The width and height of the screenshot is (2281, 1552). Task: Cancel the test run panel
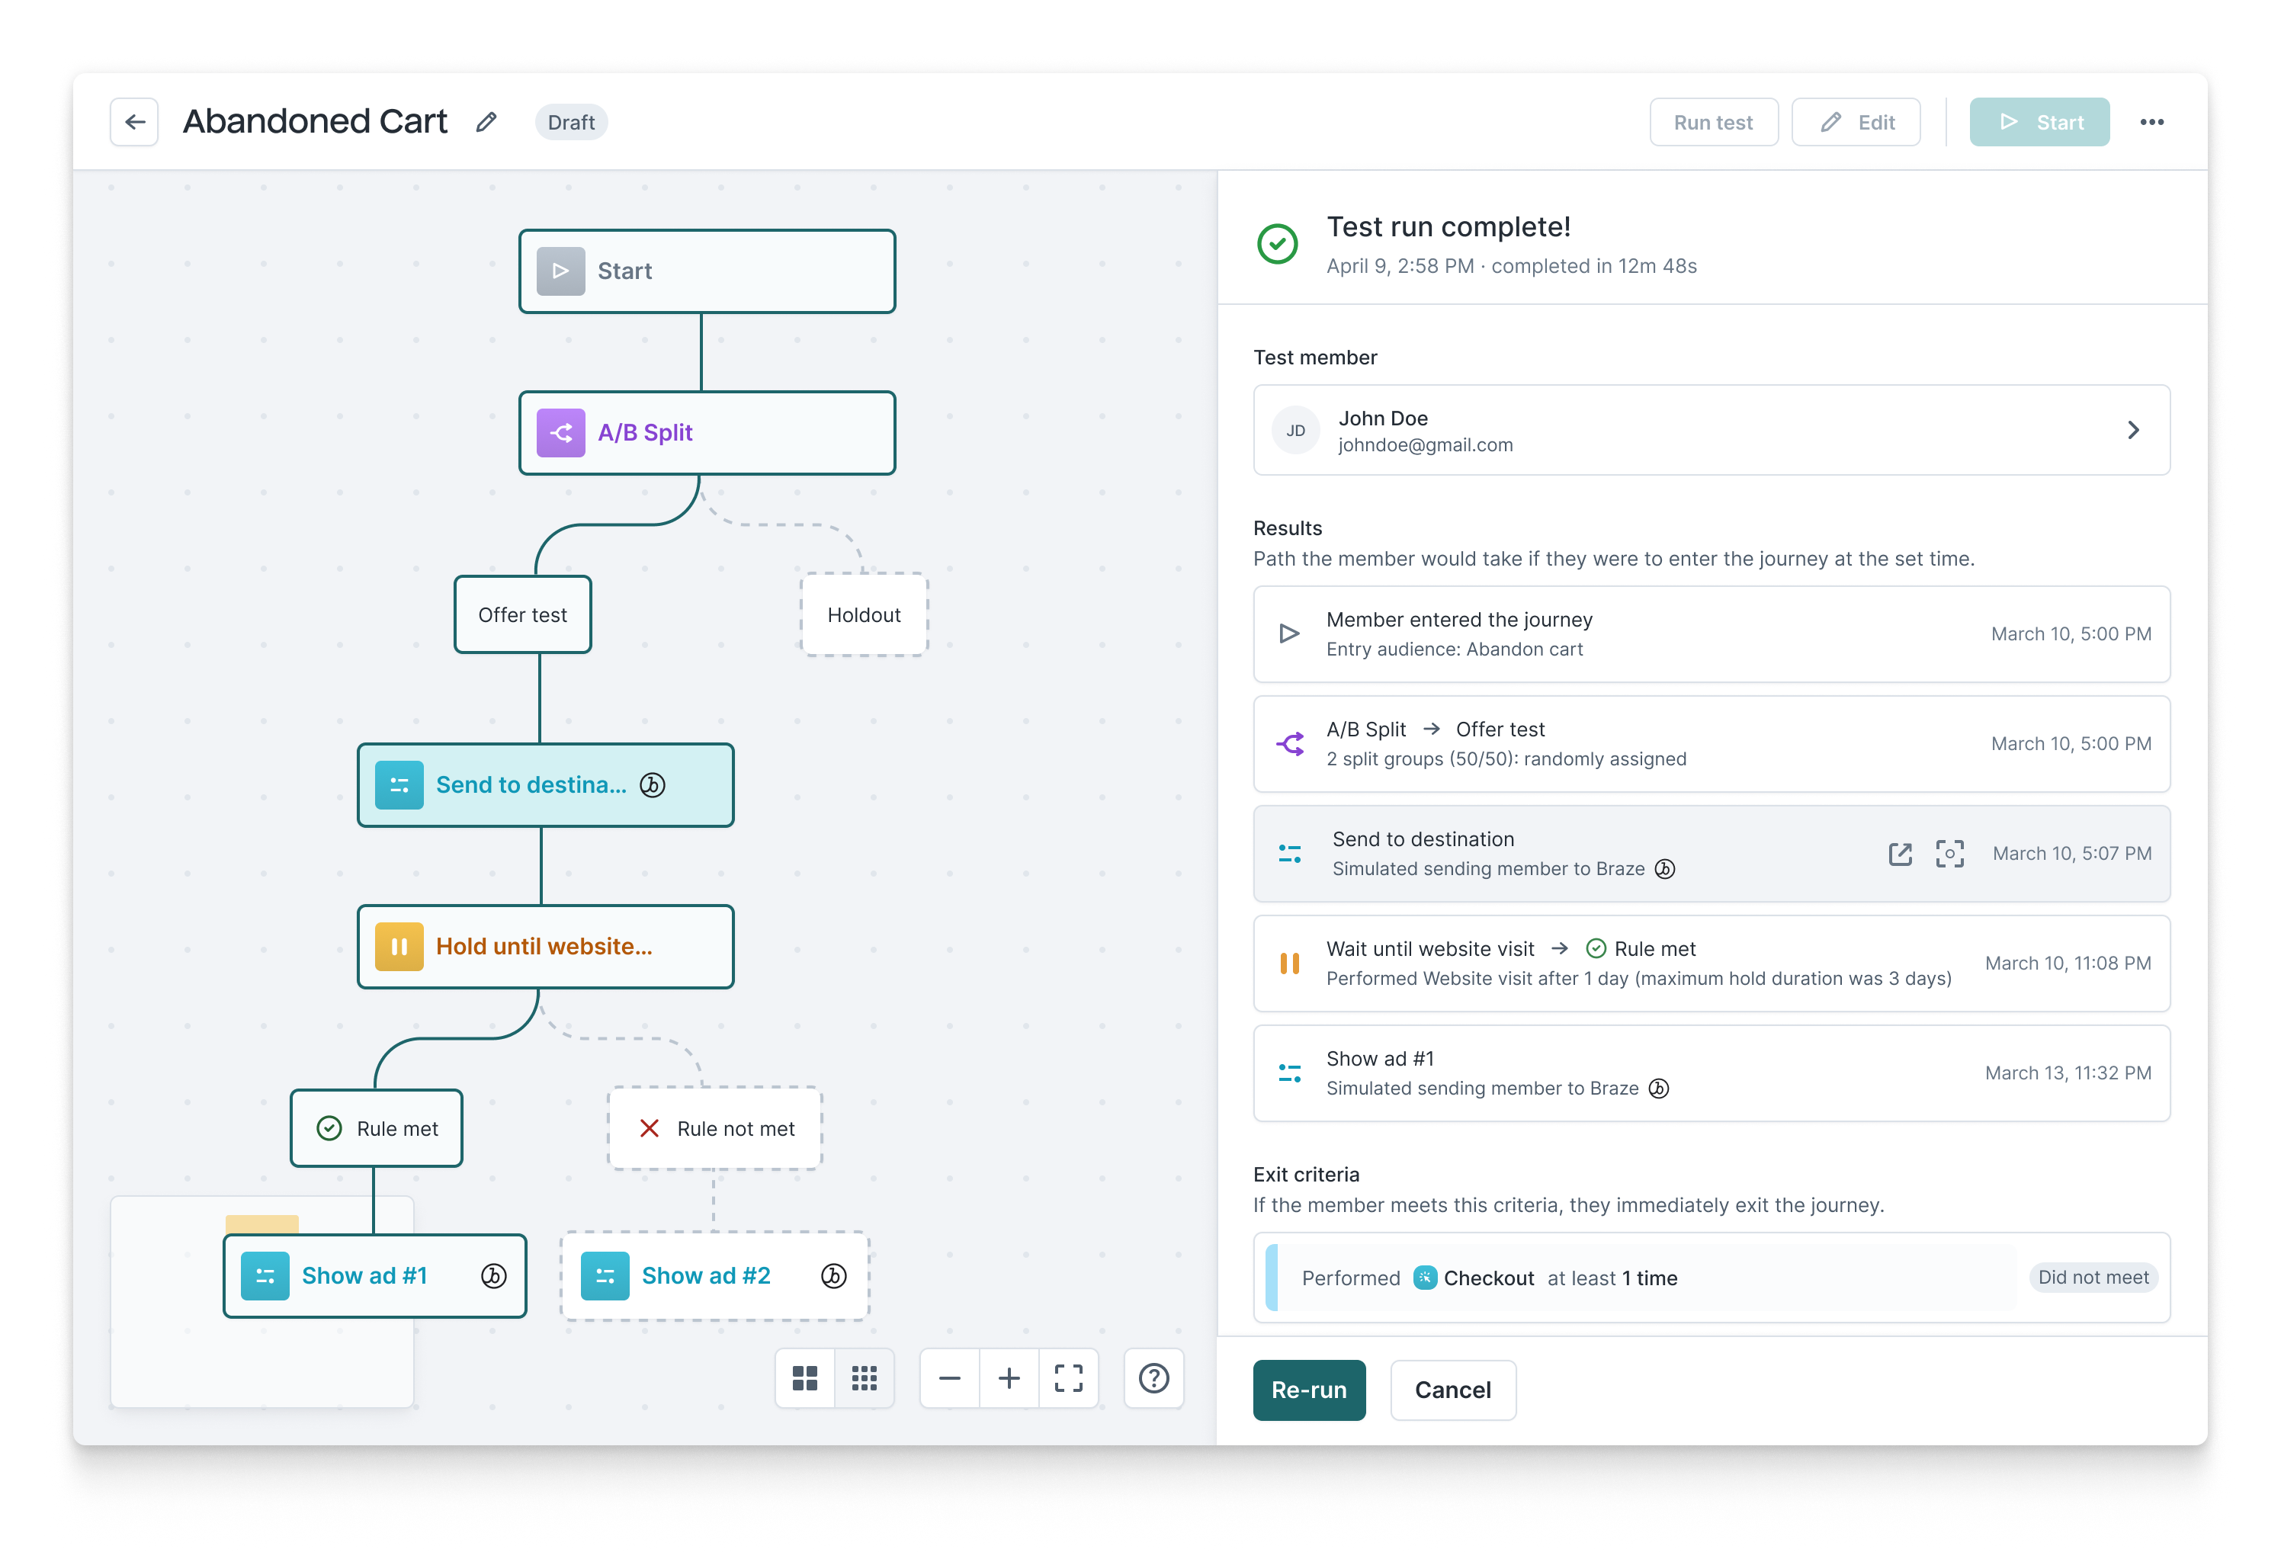[x=1452, y=1389]
